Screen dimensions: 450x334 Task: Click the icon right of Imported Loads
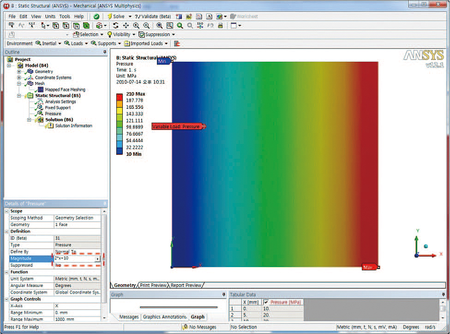[177, 43]
